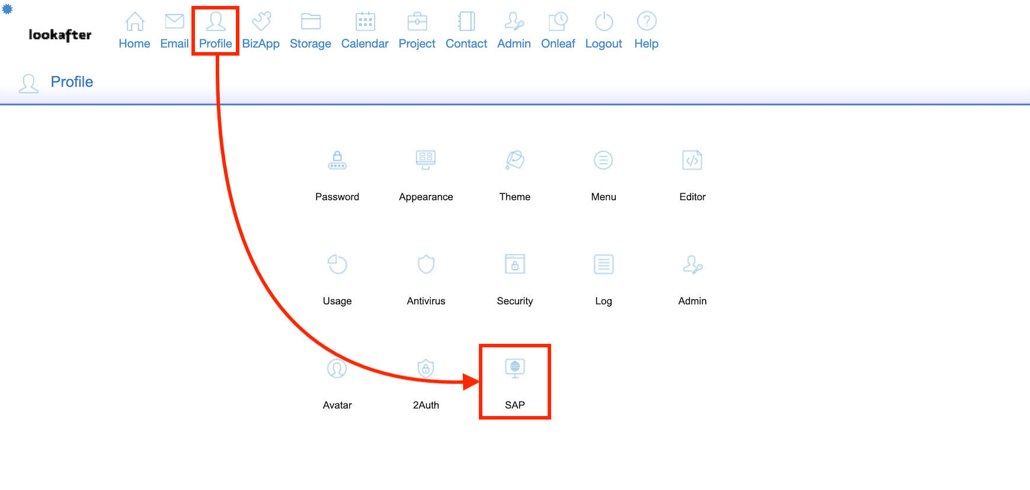Image resolution: width=1030 pixels, height=490 pixels.
Task: Open Storage from the navigation bar
Action: 311,31
